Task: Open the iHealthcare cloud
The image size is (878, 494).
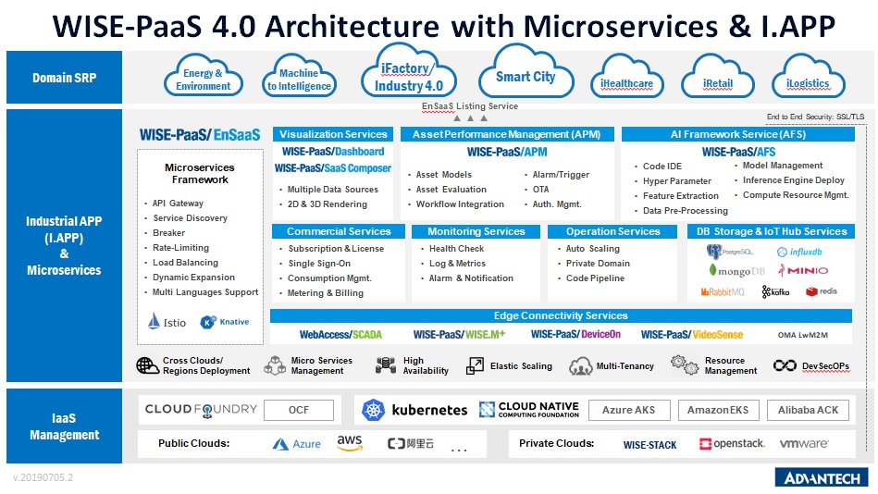Action: 626,78
